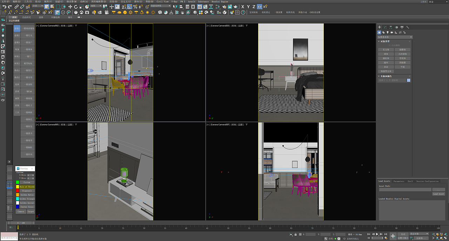
Task: Switch to Modify command panel tab
Action: click(385, 27)
